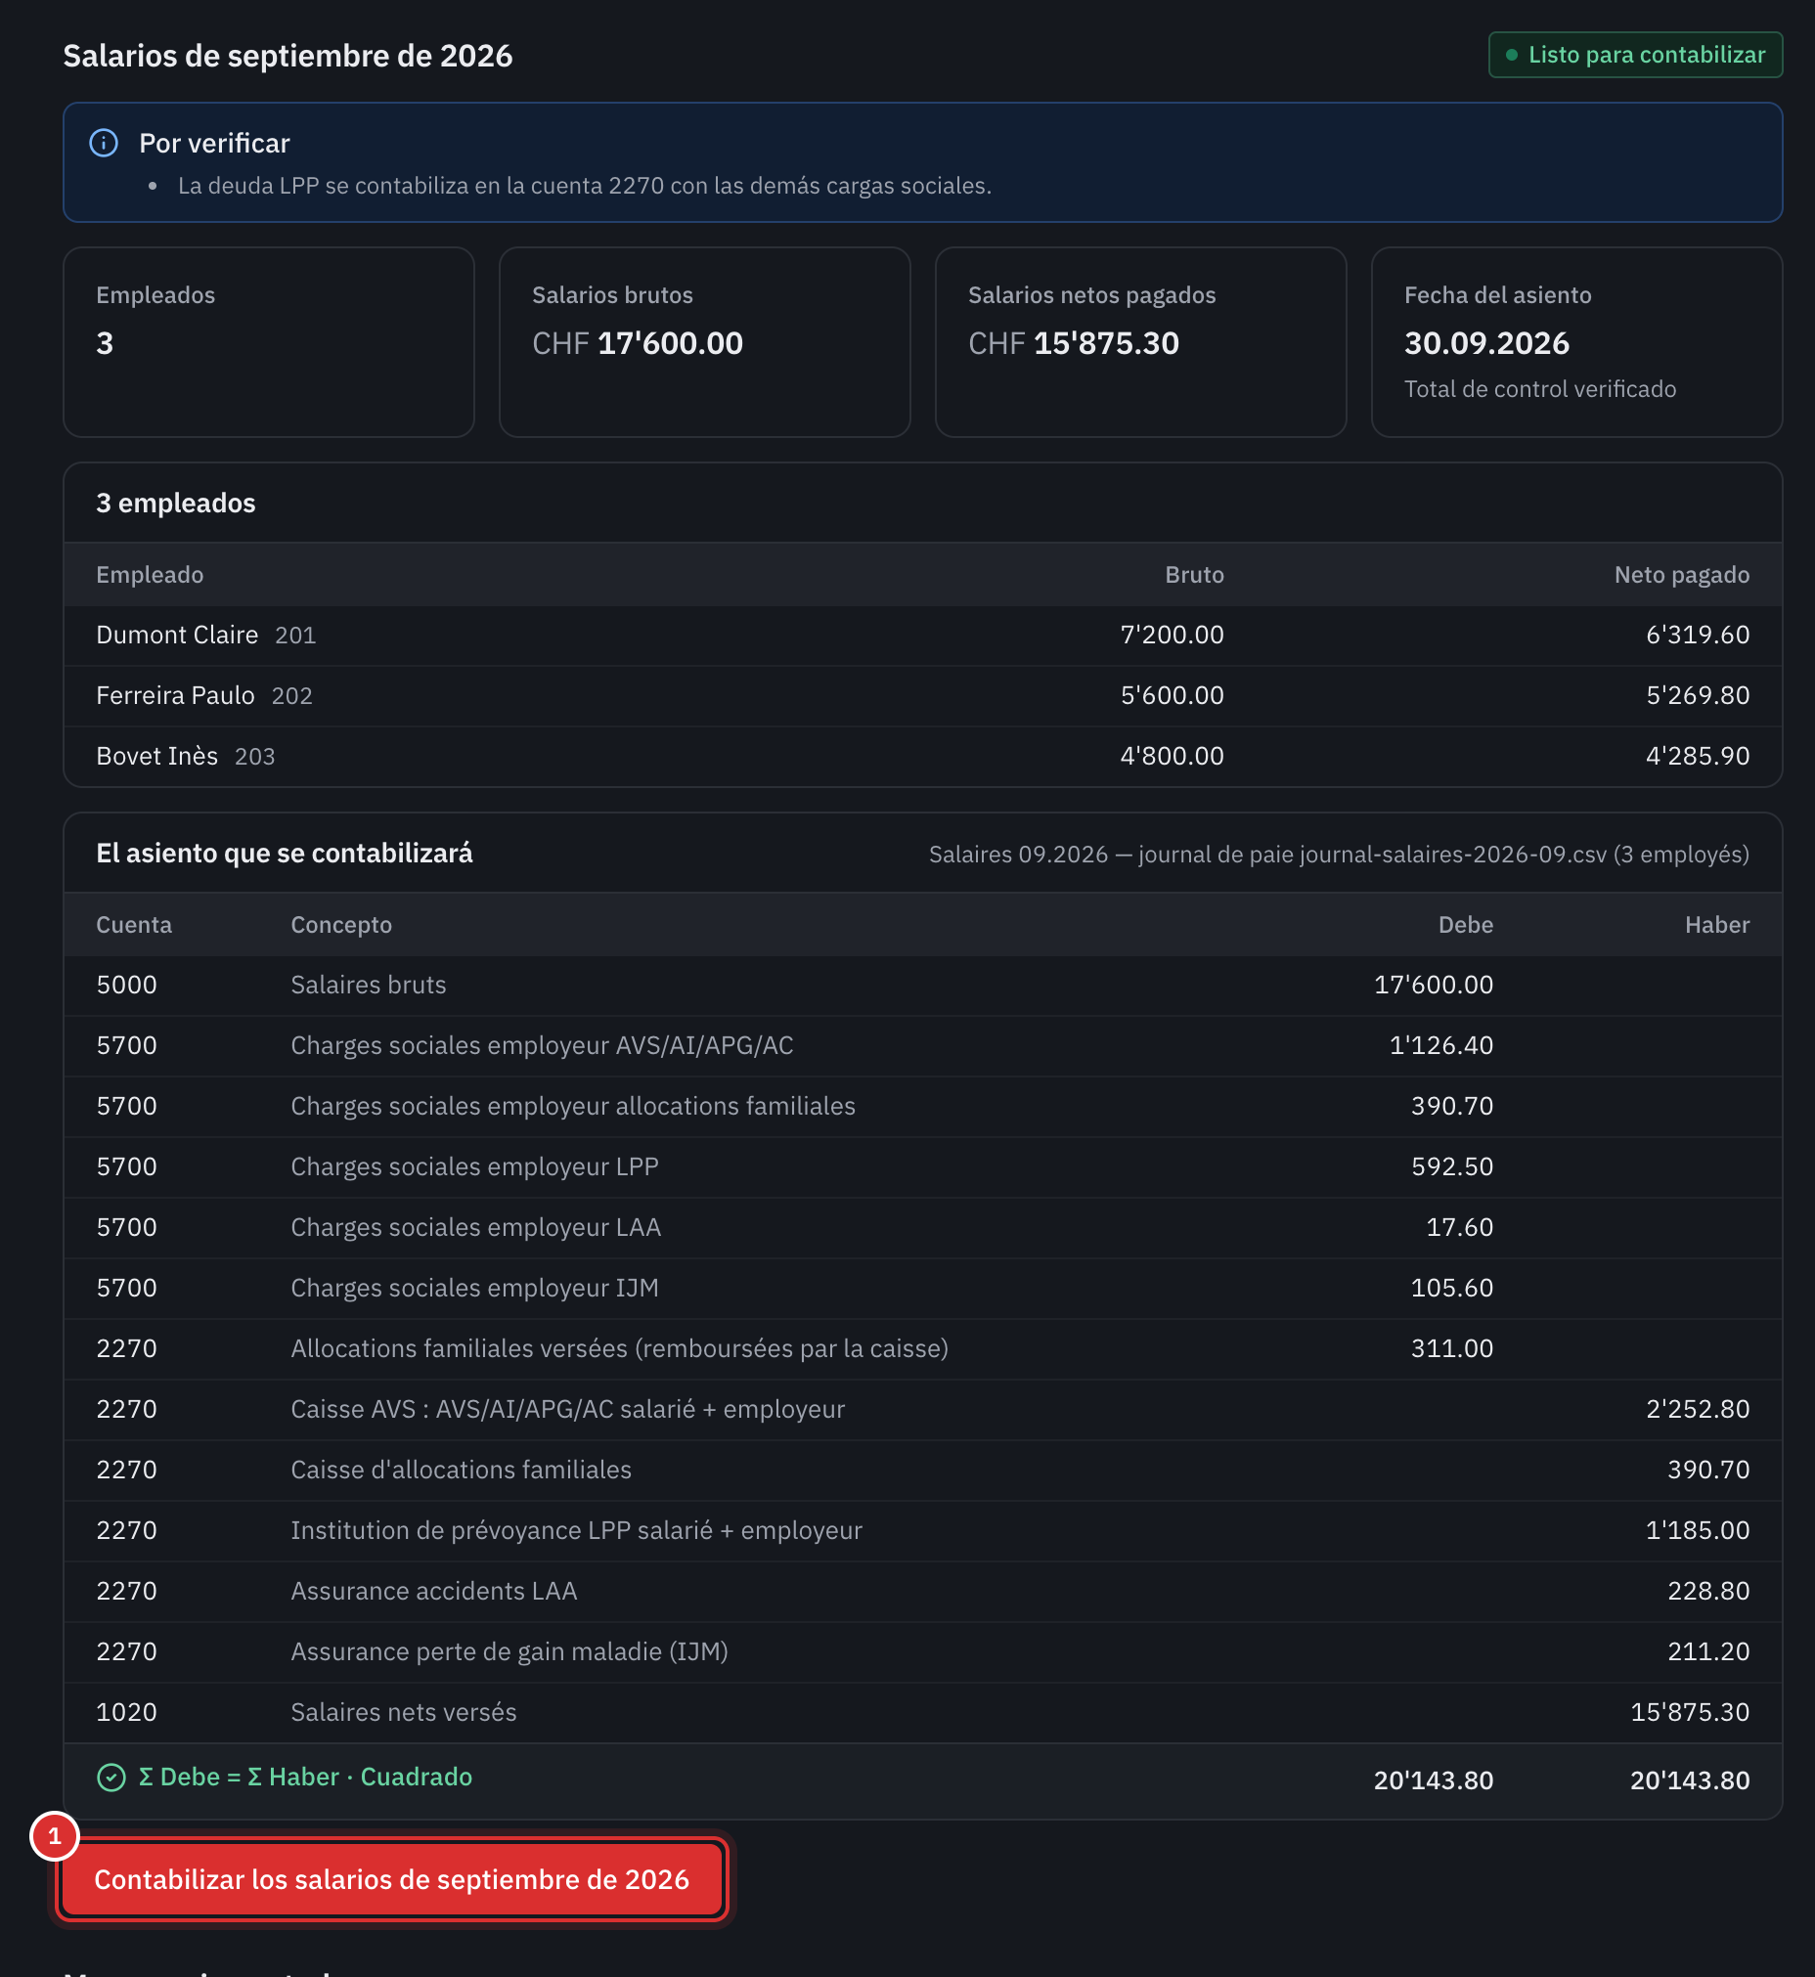Click the Haber column header
Image resolution: width=1815 pixels, height=1977 pixels.
coord(1717,925)
